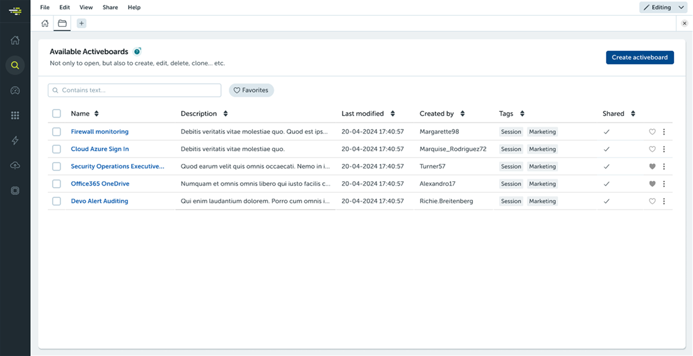Switch to the home tab
This screenshot has width=693, height=356.
click(45, 23)
